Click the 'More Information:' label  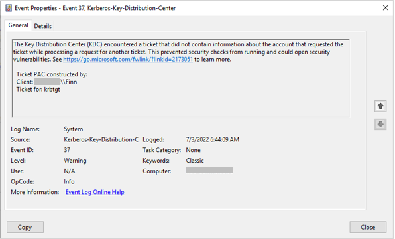[x=34, y=192]
